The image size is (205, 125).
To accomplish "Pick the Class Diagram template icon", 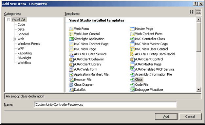I will click(x=71, y=85).
